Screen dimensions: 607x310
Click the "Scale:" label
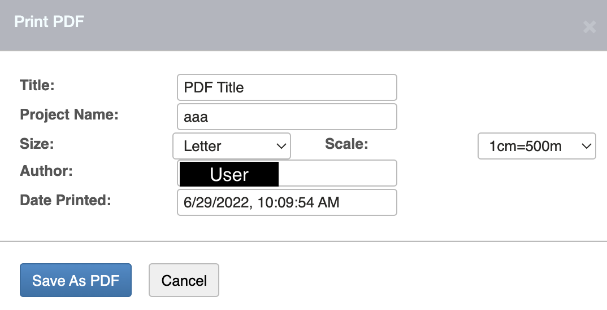(346, 143)
